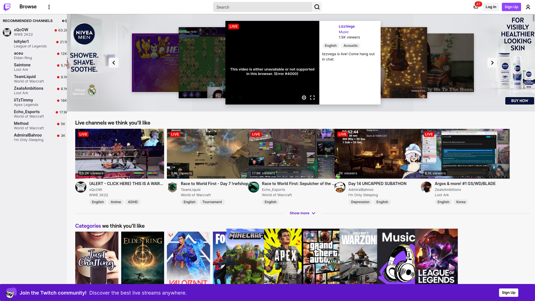Screen dimensions: 535x301
Task: Open Echo_Esports stream thumbnail
Action: tap(291, 154)
